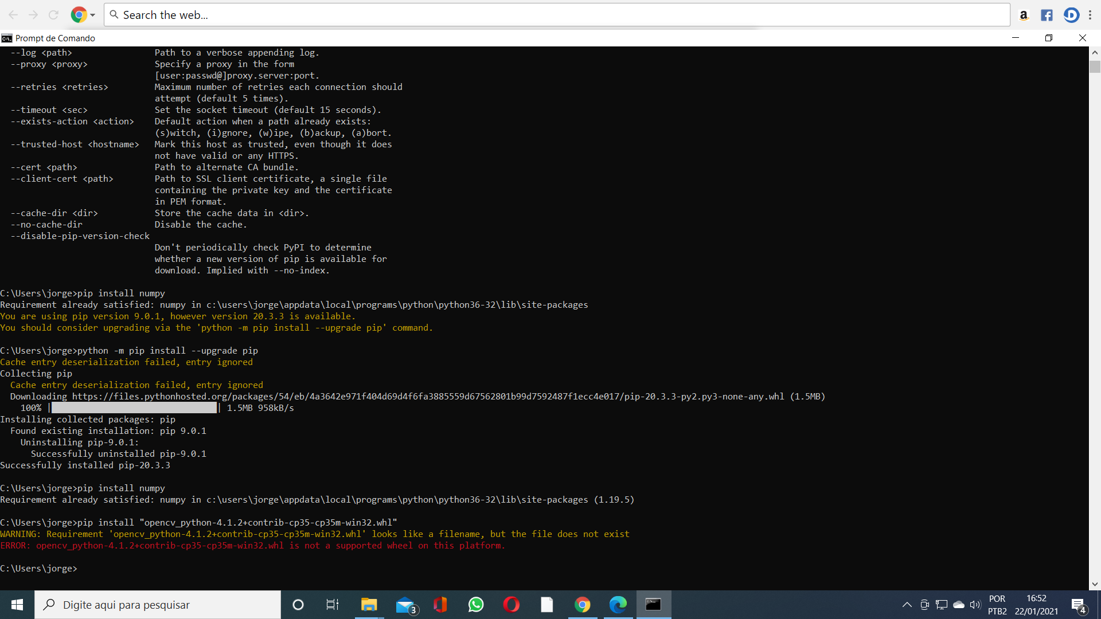Reload the page with the refresh icon
Image resolution: width=1101 pixels, height=619 pixels.
53,15
